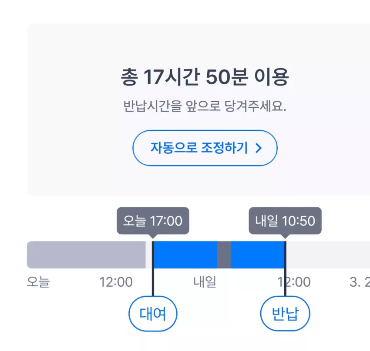Click the rental start vertical marker line

[153, 268]
